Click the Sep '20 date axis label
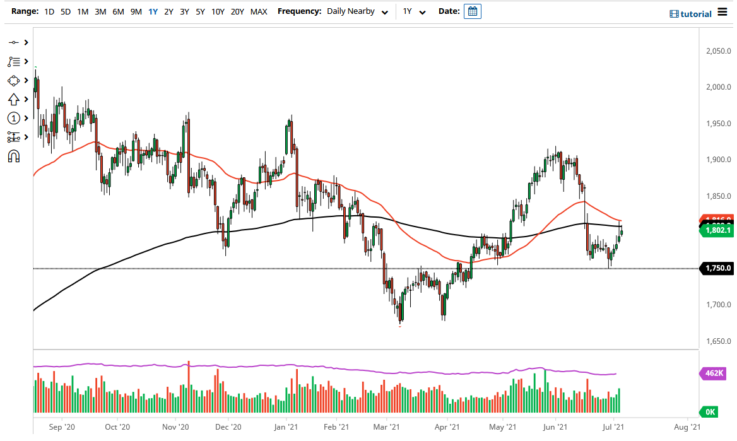Image resolution: width=737 pixels, height=441 pixels. (62, 427)
